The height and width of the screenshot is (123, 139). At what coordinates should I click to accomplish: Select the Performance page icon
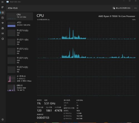(3, 12)
